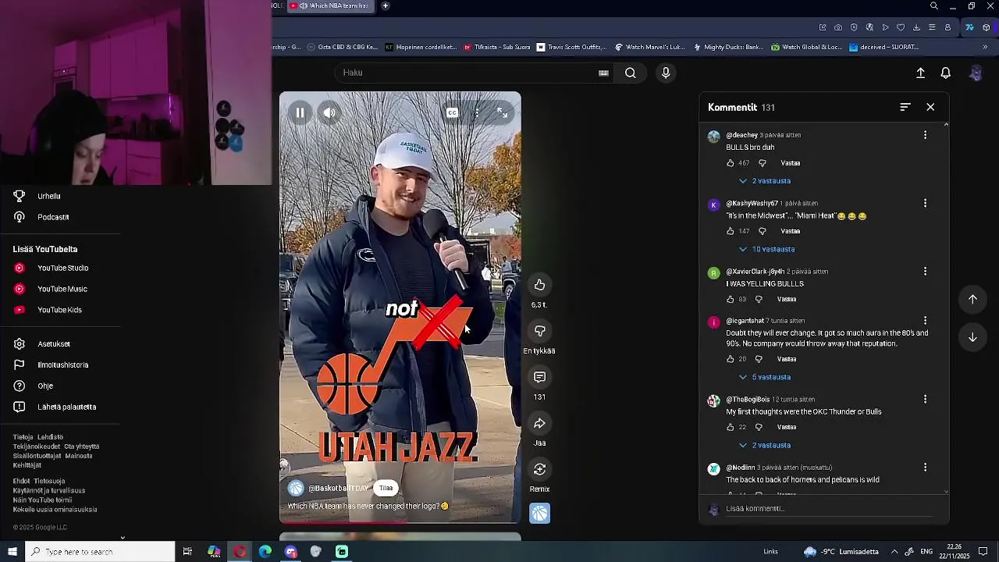Viewport: 999px width, 562px height.
Task: Focus the Lisää kommentti input field
Action: (829, 509)
